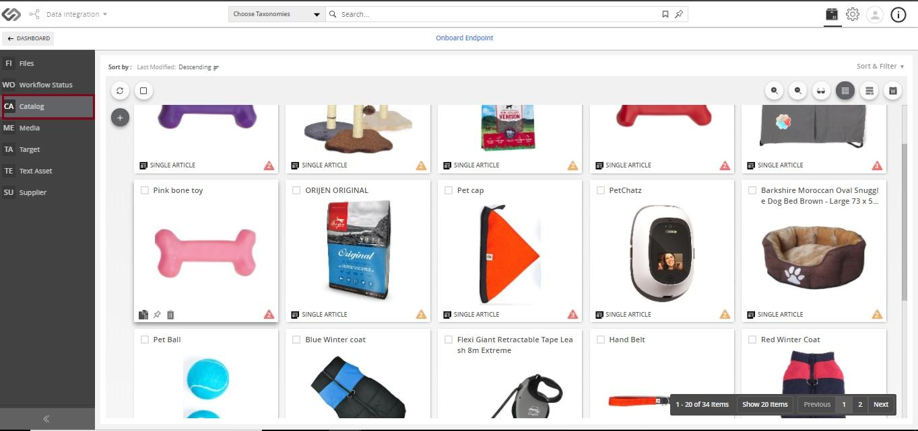
Task: Open Supplier in the sidebar
Action: 47,192
